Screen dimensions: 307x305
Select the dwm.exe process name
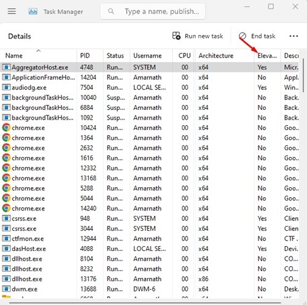[x=25, y=289]
